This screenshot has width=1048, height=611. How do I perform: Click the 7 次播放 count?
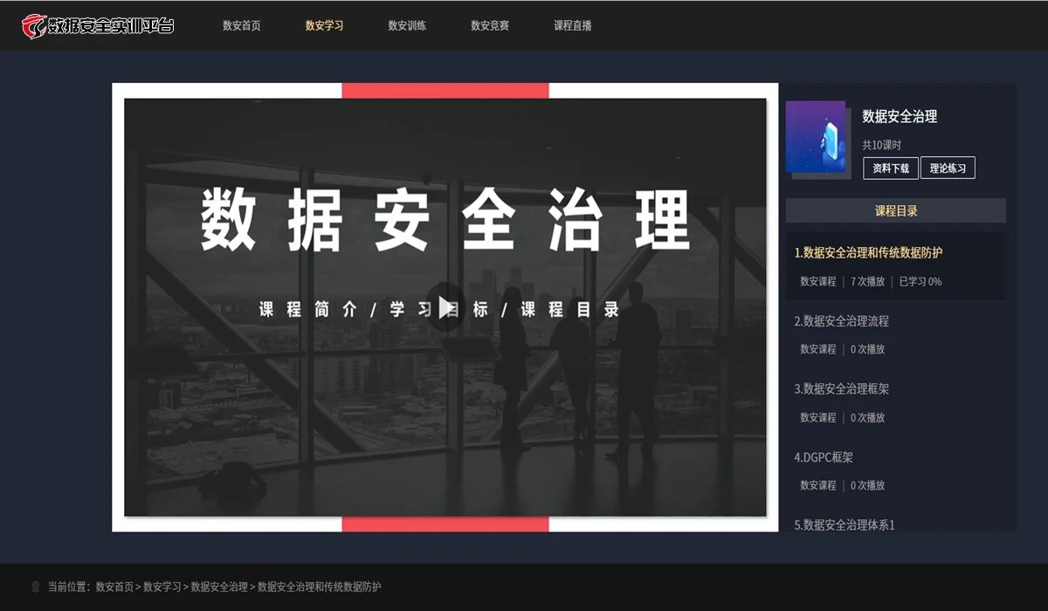pyautogui.click(x=867, y=282)
